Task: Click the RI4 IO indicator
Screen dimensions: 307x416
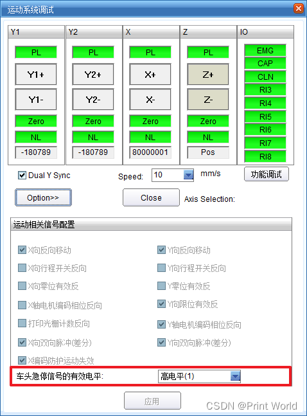Action: 265,104
